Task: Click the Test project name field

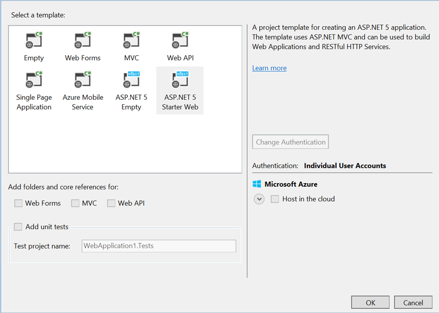Action: point(159,246)
